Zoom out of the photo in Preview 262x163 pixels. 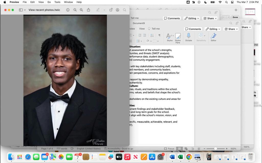click(75, 10)
